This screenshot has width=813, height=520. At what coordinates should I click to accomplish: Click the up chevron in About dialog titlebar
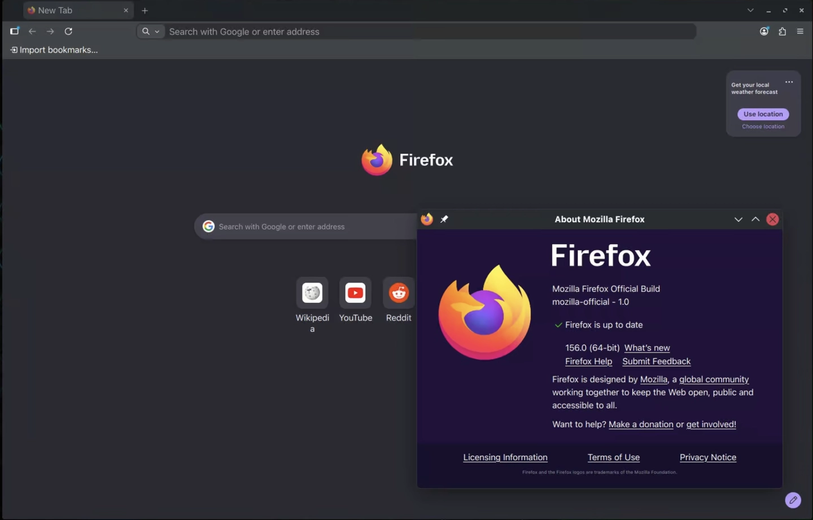[x=755, y=219]
